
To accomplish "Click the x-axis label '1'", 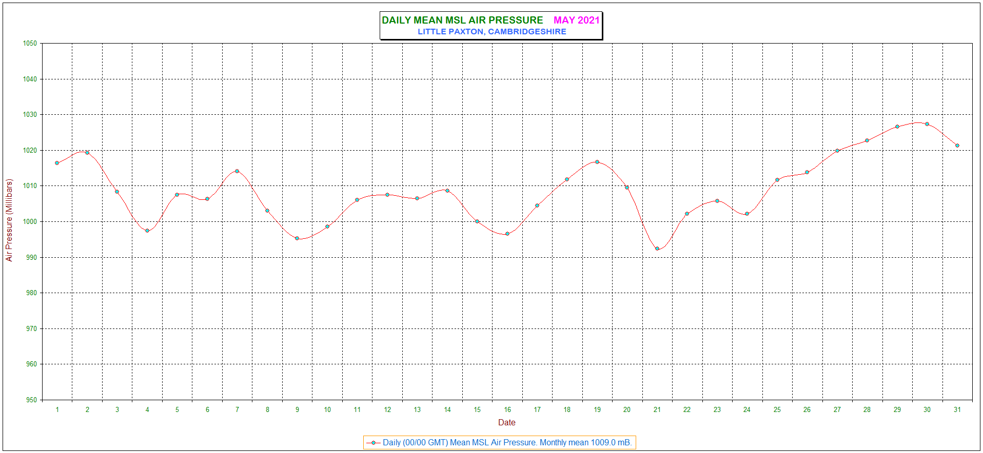I will tap(57, 410).
